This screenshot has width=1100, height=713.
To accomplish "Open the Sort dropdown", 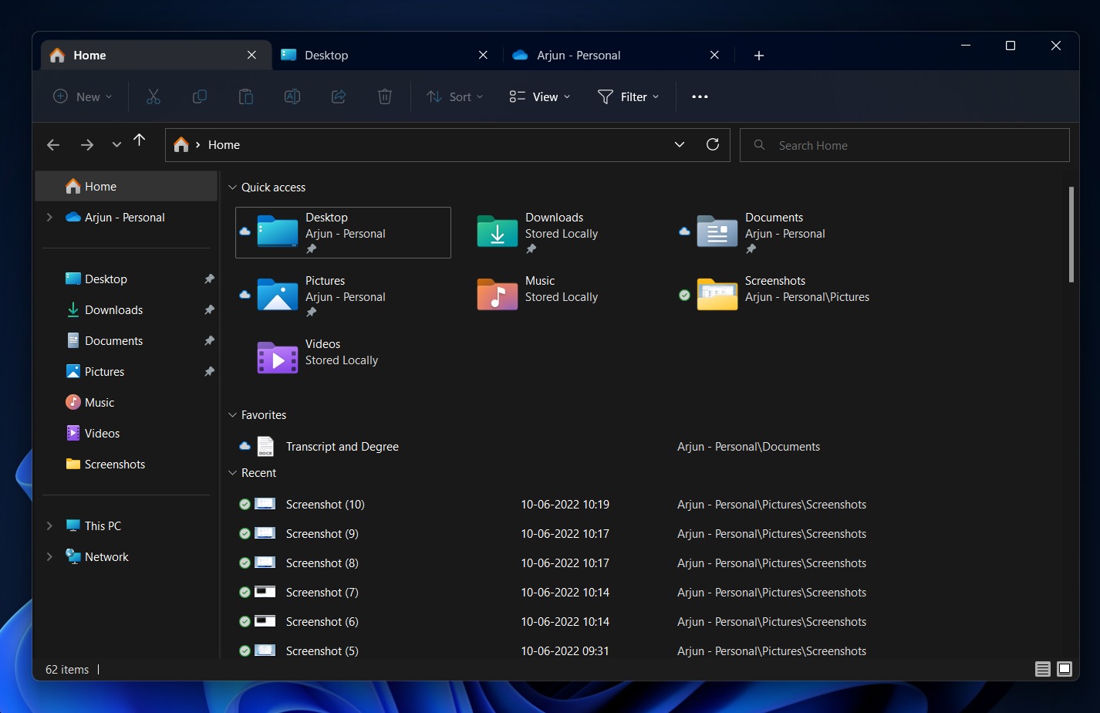I will click(455, 96).
